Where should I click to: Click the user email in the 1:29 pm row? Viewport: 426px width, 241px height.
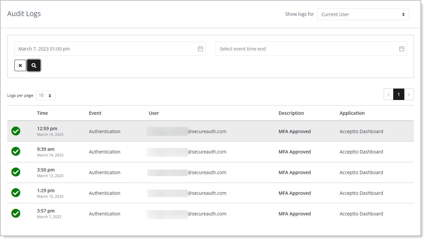187,193
